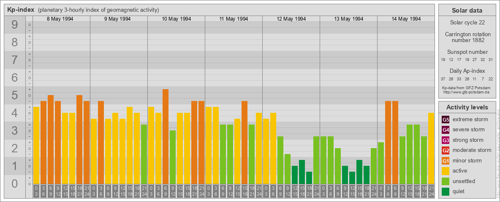This screenshot has width=500, height=202.
Task: Click the 12 May 21–24 light green bar
Action: [x=316, y=160]
